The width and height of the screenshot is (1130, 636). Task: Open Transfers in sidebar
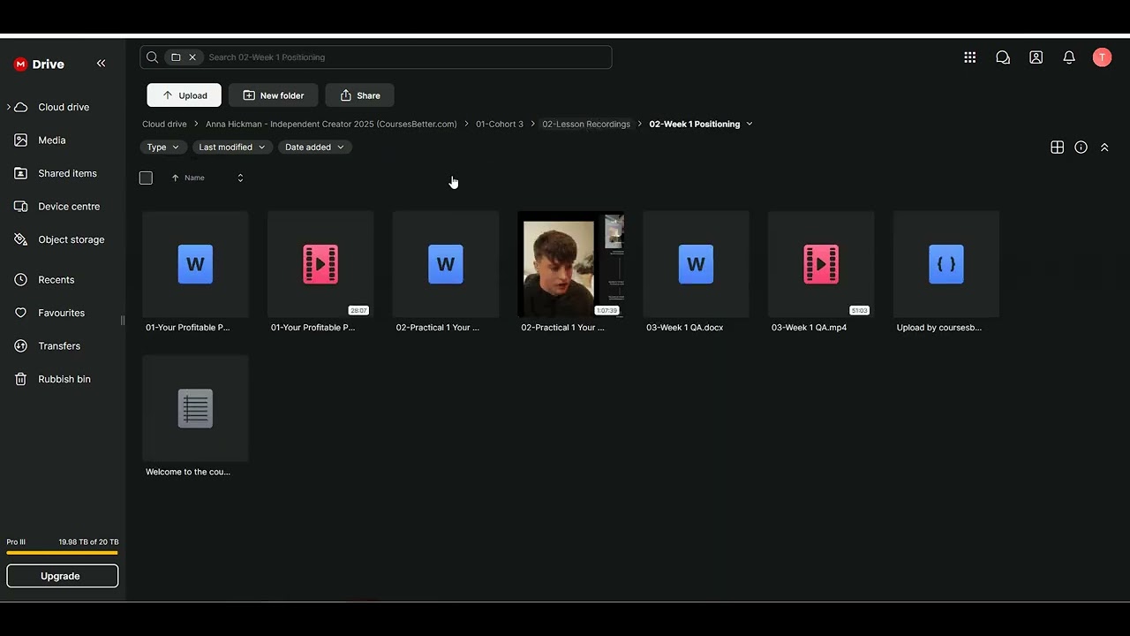point(59,346)
